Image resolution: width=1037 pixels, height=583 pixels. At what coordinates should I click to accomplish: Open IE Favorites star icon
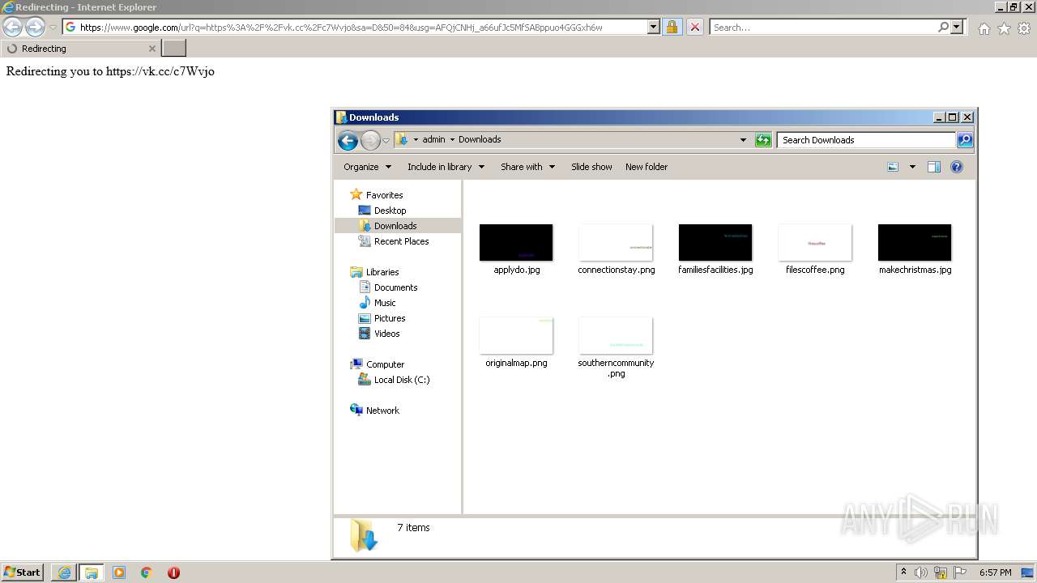(x=1004, y=28)
